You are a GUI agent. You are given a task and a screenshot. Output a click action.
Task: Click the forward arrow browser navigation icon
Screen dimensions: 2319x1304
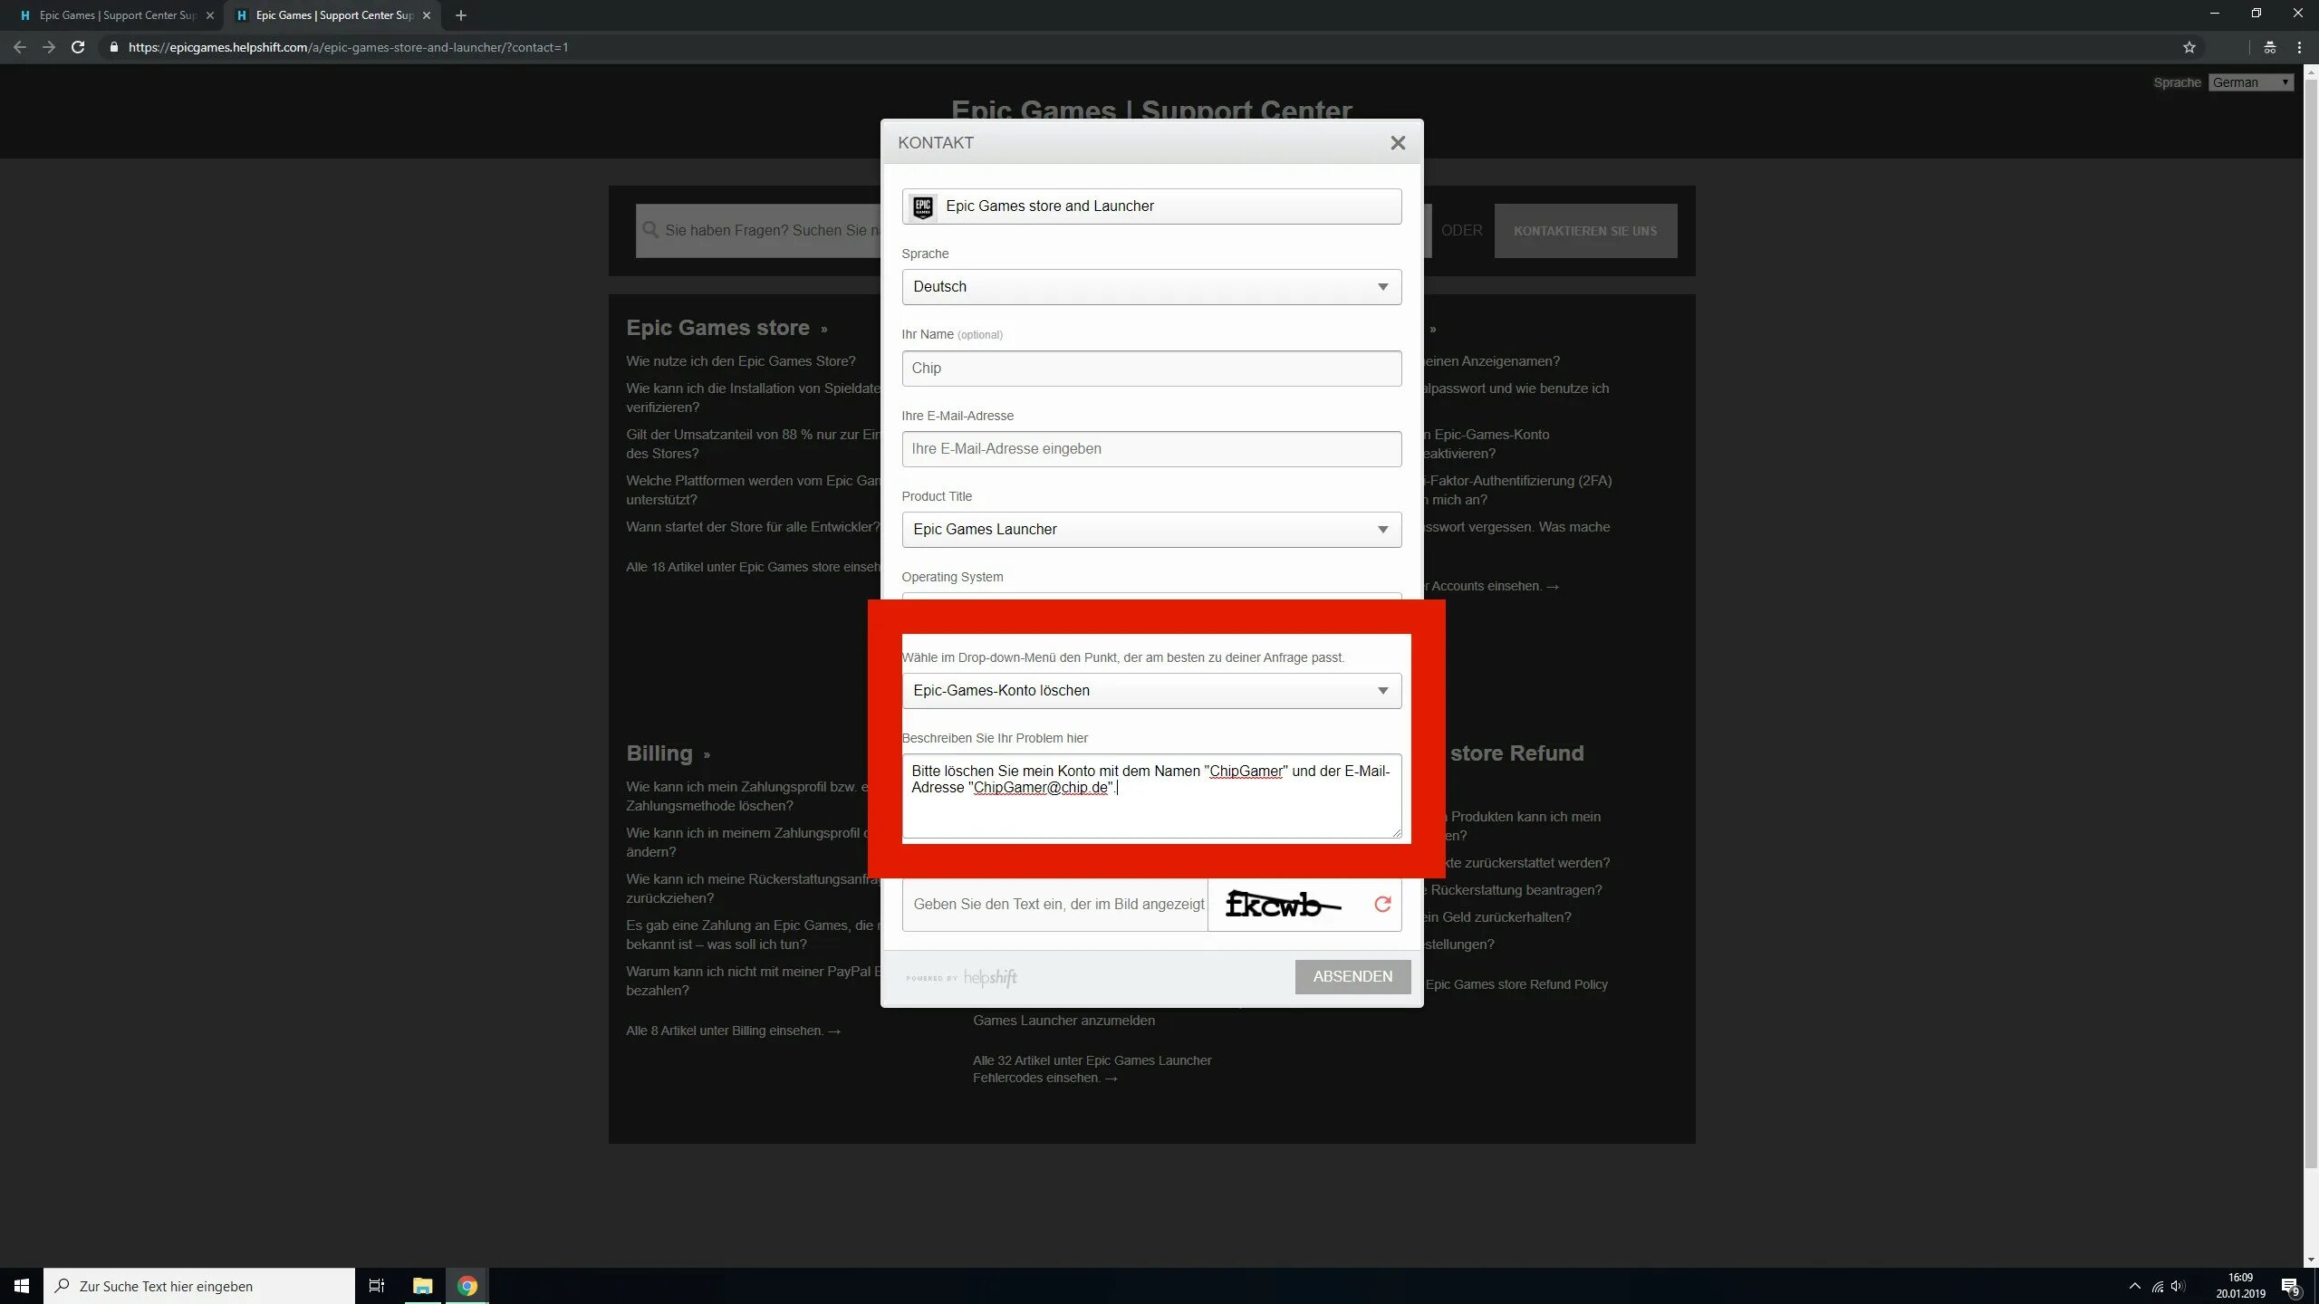point(48,46)
